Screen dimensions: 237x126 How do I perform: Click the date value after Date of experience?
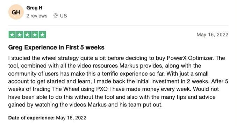click(71, 118)
